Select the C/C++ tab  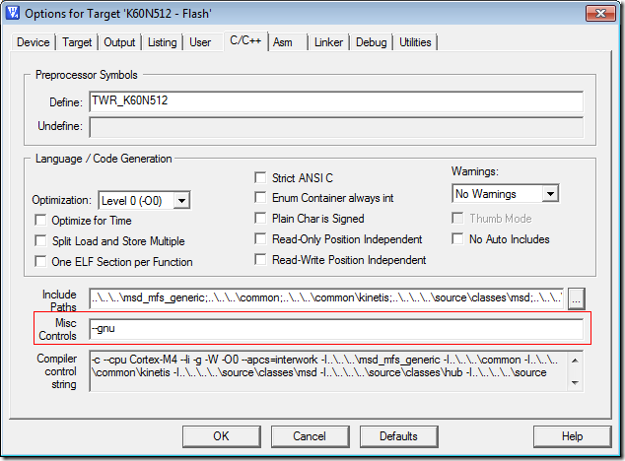click(245, 40)
